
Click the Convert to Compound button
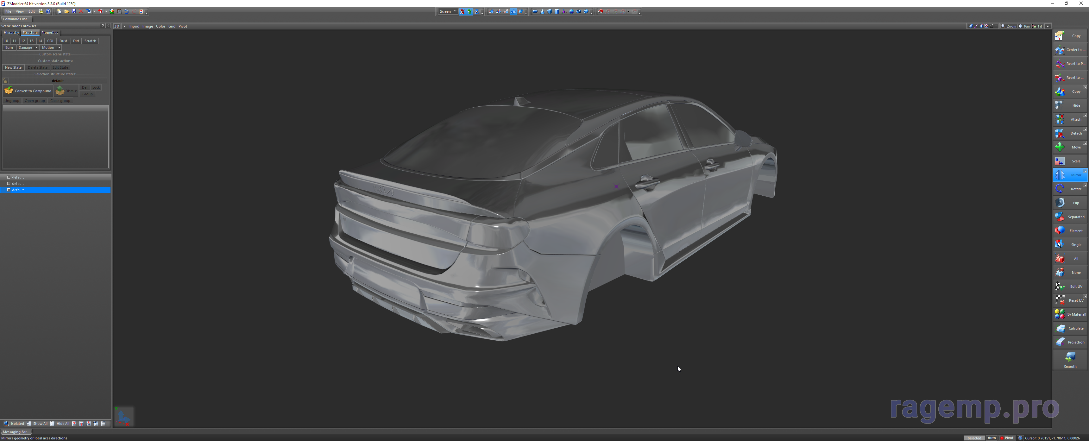[28, 91]
